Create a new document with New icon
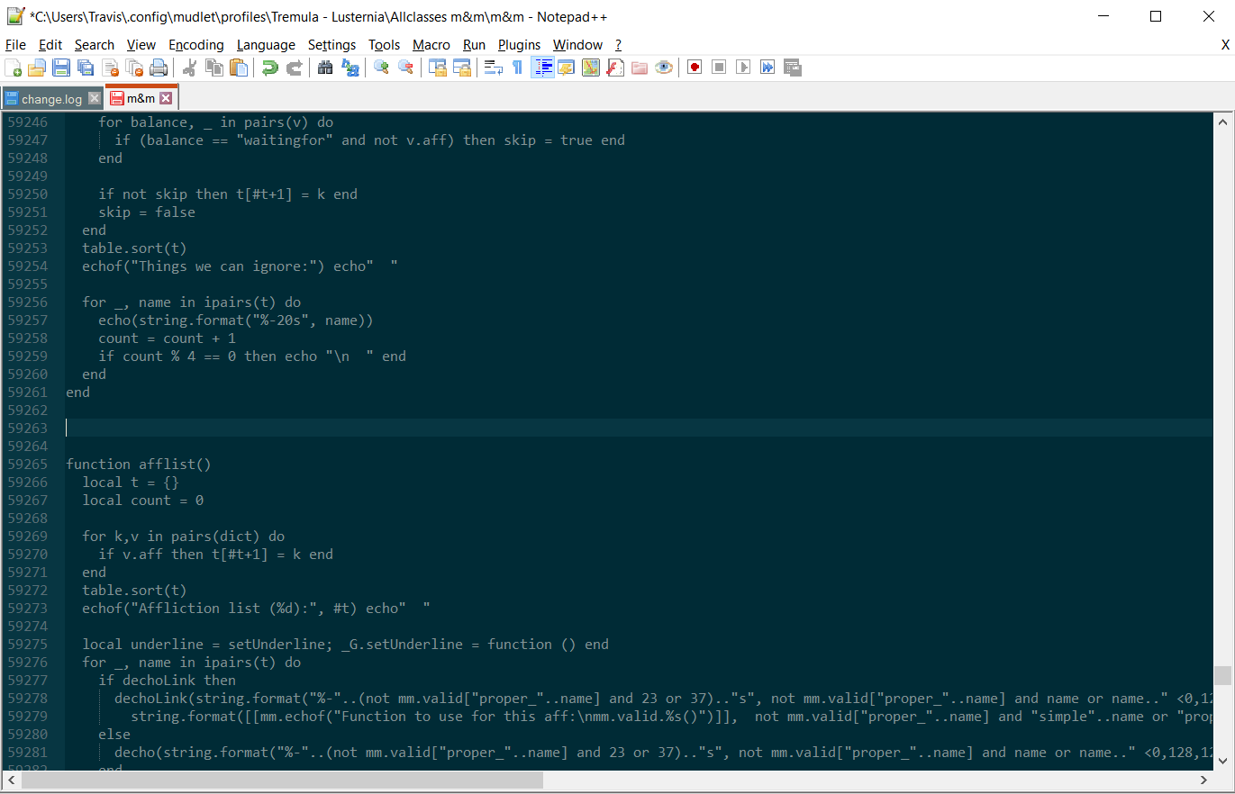 pos(14,68)
